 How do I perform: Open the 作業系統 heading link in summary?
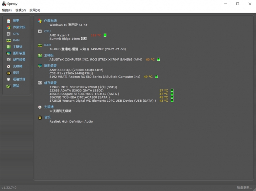[x=50, y=21]
